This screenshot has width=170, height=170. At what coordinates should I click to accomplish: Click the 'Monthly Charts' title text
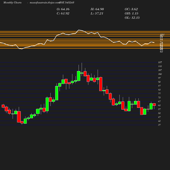pyautogui.click(x=12, y=2)
